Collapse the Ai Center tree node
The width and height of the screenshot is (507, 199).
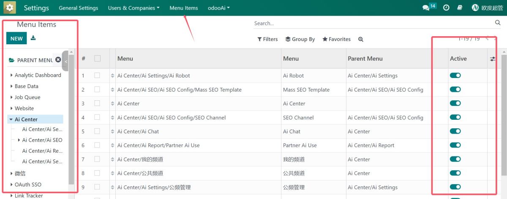(x=11, y=119)
